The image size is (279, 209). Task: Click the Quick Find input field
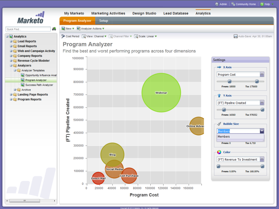(x=28, y=29)
